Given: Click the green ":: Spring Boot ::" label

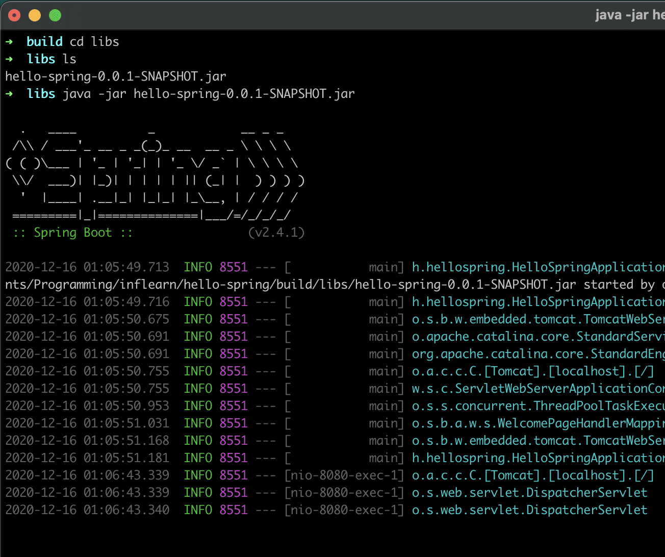Looking at the screenshot, I should coord(73,233).
